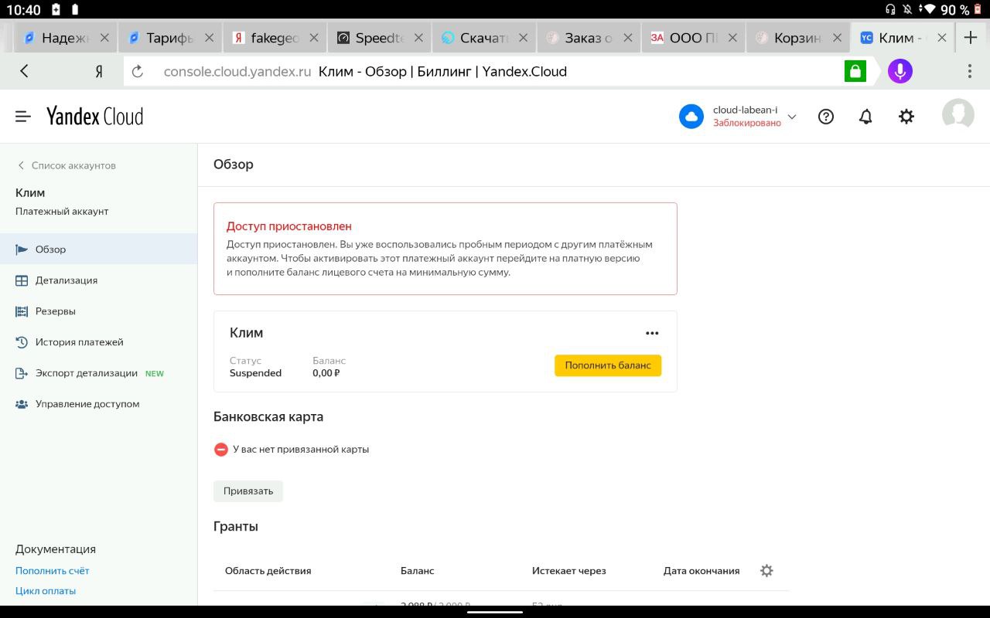This screenshot has height=618, width=990.
Task: Click the red no-card warning icon
Action: click(x=220, y=449)
